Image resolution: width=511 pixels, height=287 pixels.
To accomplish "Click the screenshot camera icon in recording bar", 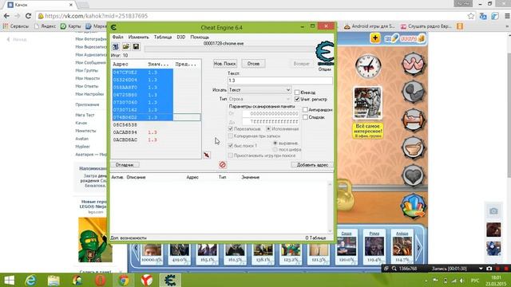I will click(489, 269).
